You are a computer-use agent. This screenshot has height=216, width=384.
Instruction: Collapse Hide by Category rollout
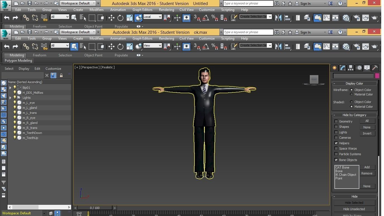(x=354, y=115)
